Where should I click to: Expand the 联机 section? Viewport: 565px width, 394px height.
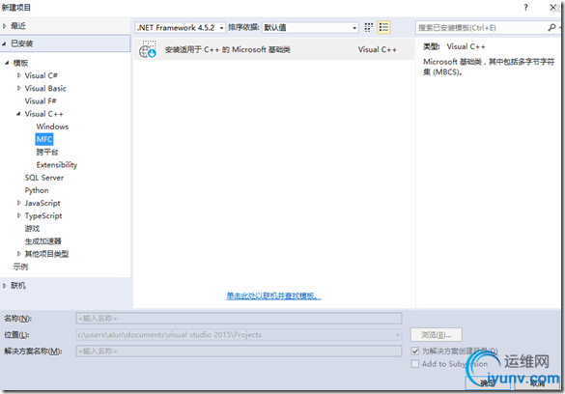pyautogui.click(x=5, y=286)
